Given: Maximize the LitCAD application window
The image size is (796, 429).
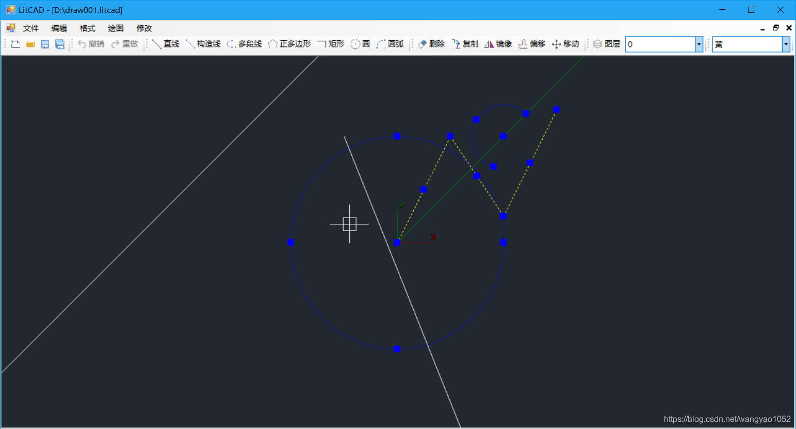Looking at the screenshot, I should coord(751,10).
